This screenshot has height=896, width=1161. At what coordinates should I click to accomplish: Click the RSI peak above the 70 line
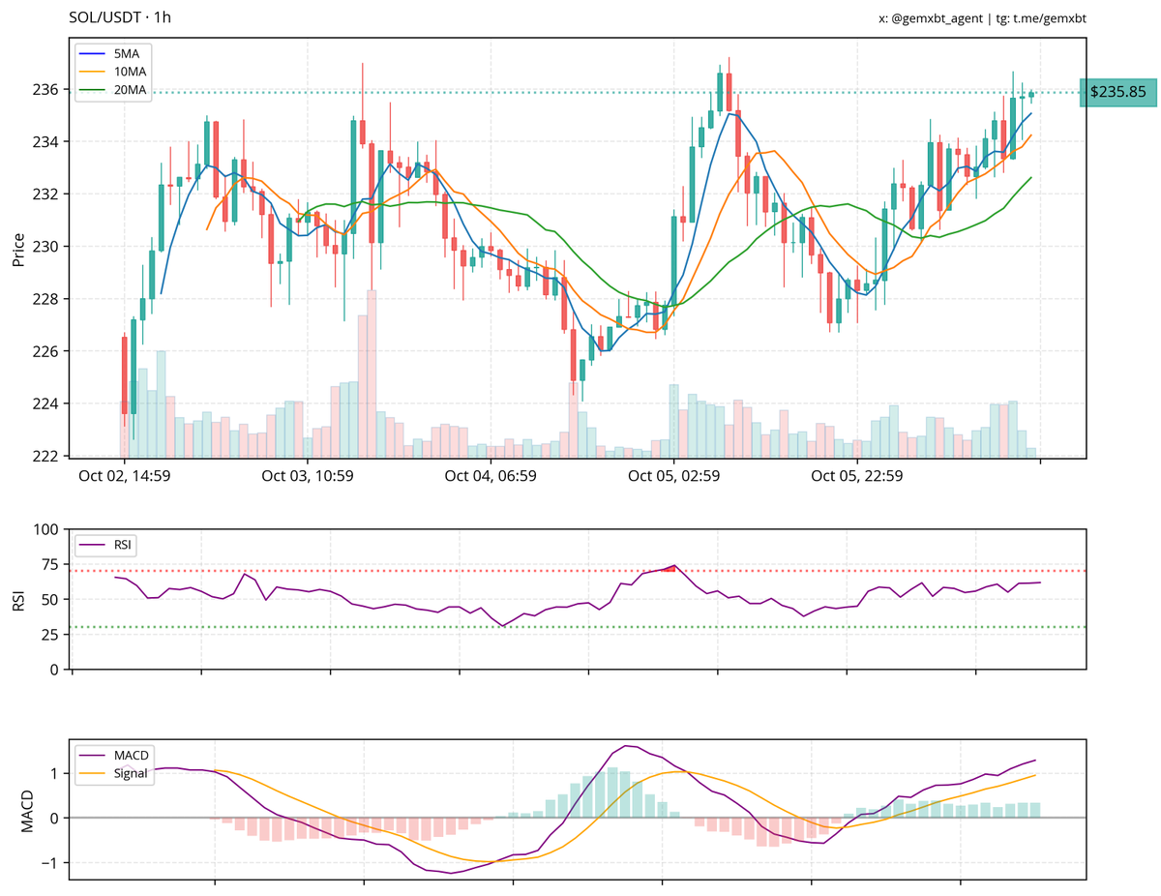[x=675, y=566]
